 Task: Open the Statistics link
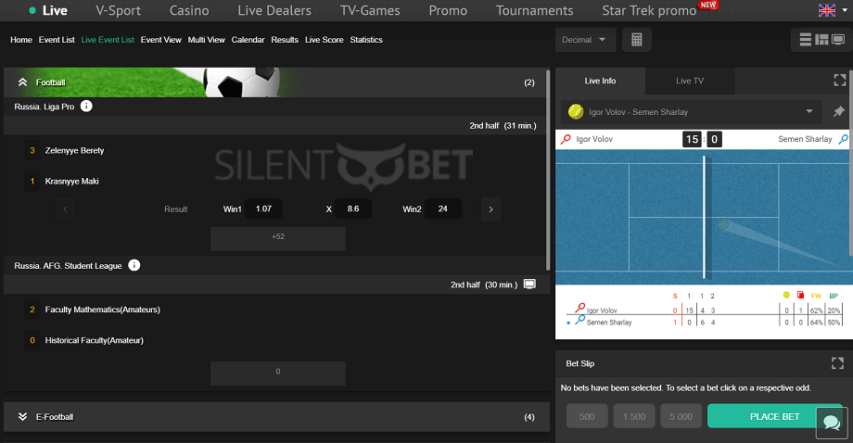pos(366,40)
